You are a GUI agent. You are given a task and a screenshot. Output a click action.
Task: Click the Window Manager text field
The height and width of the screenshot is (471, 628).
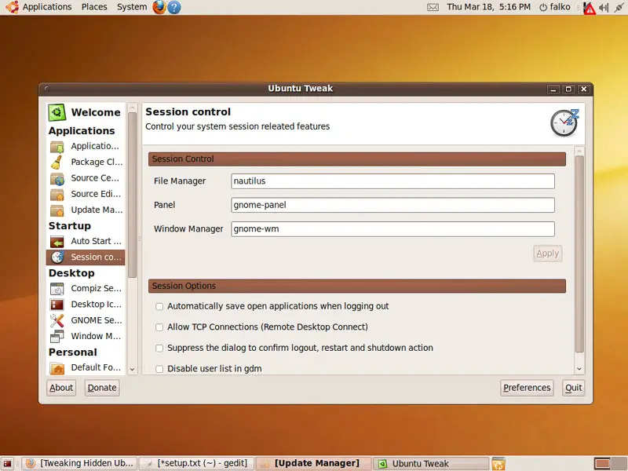(x=393, y=229)
